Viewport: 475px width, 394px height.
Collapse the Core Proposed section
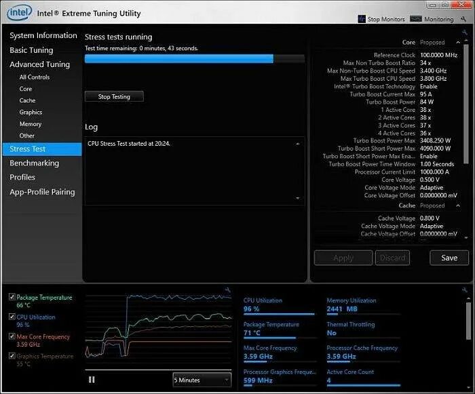(x=458, y=43)
